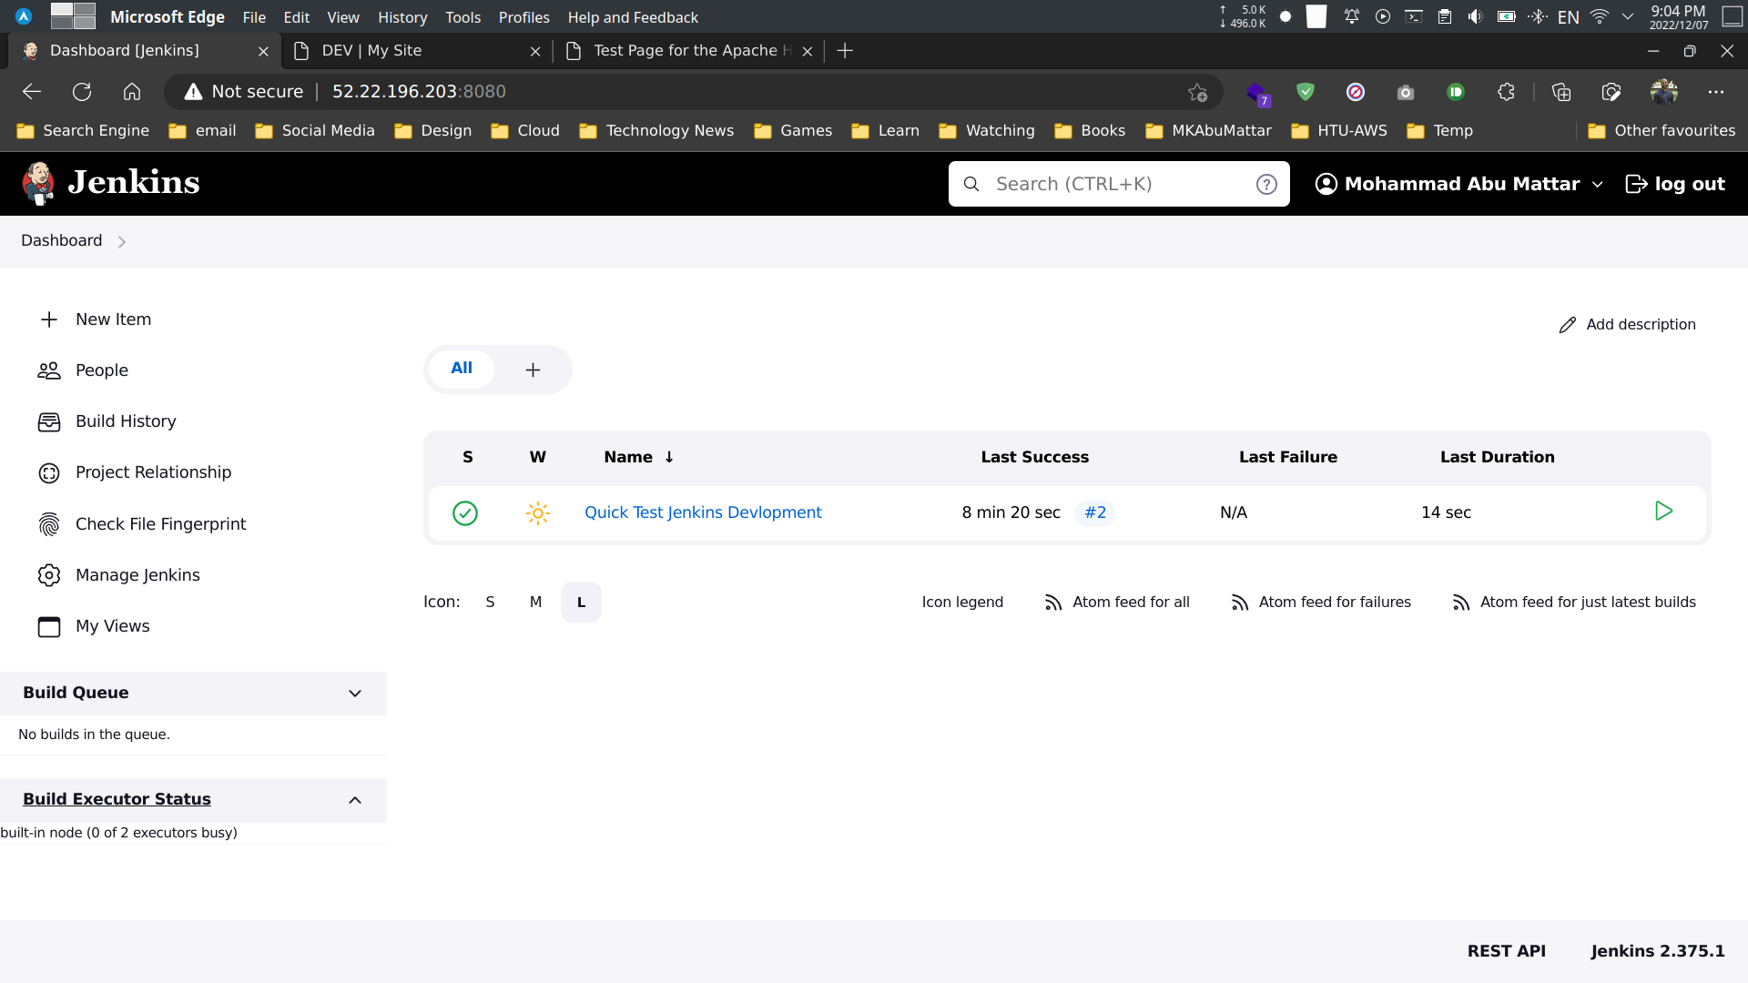Viewport: 1748px width, 983px height.
Task: Click the weather health indicator icon
Action: [x=537, y=513]
